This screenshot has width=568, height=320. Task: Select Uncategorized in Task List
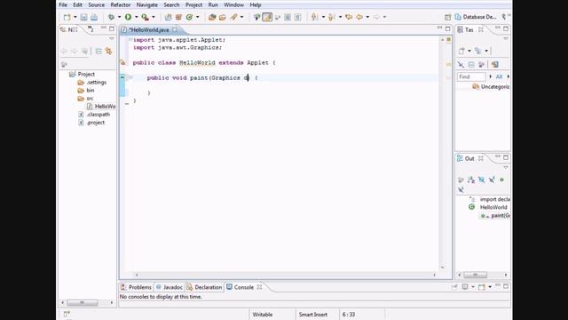tap(491, 87)
